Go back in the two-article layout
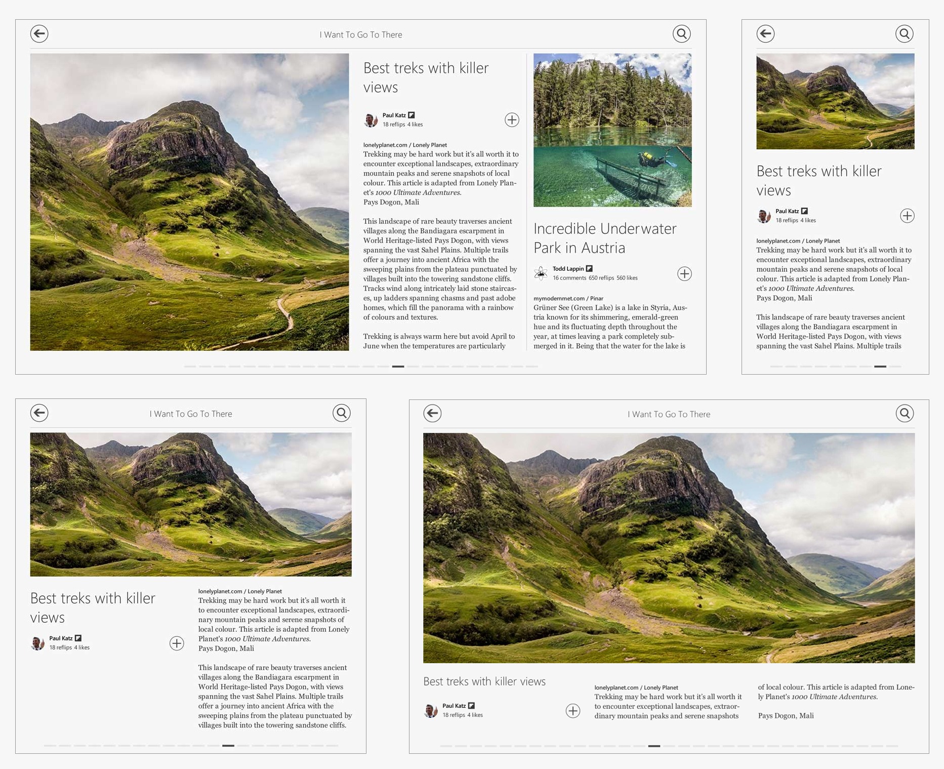 (39, 34)
